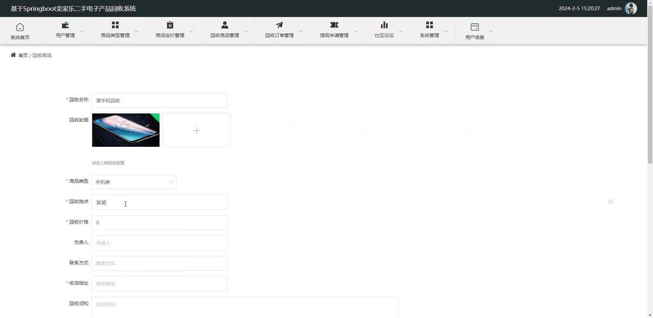Click the 商品定价管理 clipboard icon
Screen dimensions: 653x318
pos(170,25)
